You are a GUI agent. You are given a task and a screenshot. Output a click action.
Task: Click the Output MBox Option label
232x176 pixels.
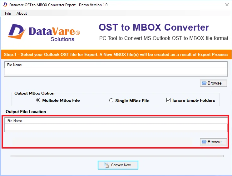(34, 93)
